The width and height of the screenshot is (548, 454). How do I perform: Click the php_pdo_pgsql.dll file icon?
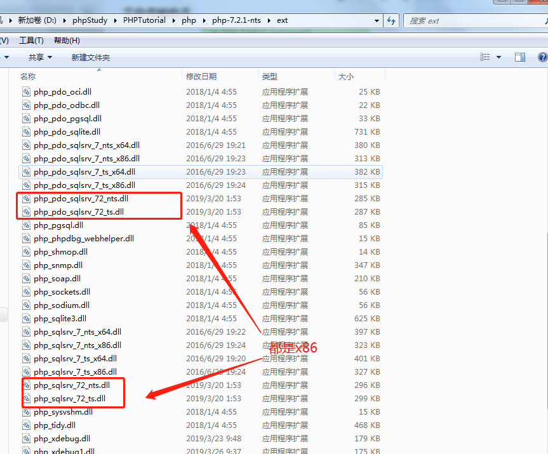[x=26, y=119]
